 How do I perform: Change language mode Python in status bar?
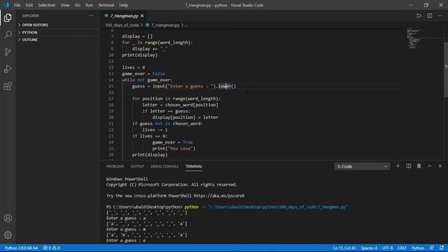tap(418, 248)
